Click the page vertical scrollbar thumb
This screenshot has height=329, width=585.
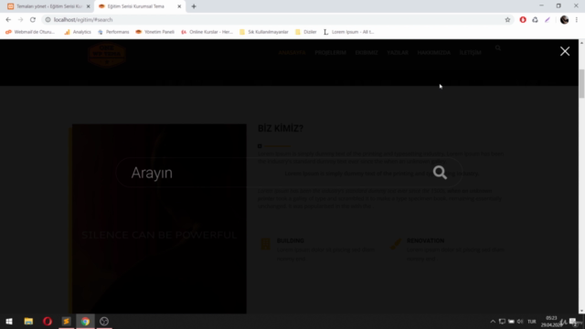pyautogui.click(x=581, y=83)
